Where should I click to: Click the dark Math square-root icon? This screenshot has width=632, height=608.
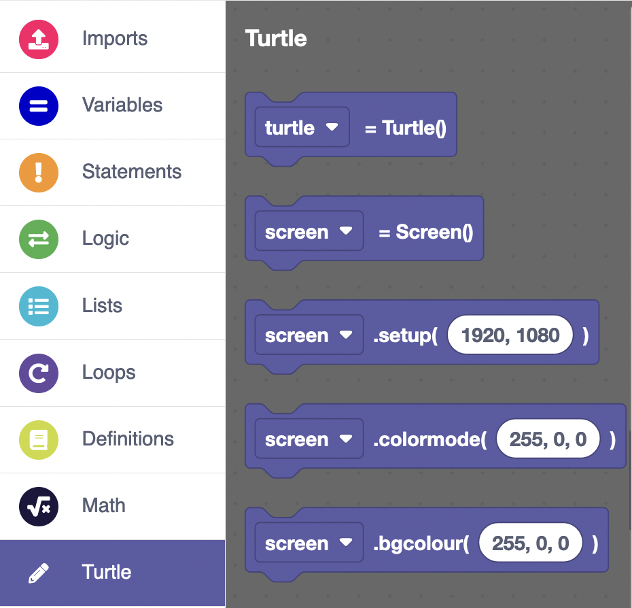click(39, 506)
